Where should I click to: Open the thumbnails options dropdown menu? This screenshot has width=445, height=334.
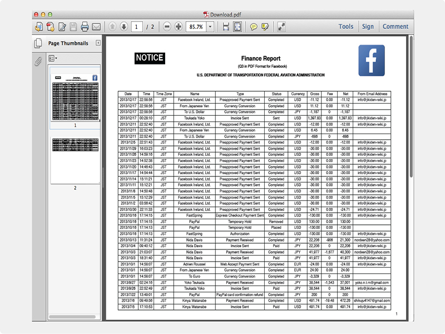tap(52, 58)
